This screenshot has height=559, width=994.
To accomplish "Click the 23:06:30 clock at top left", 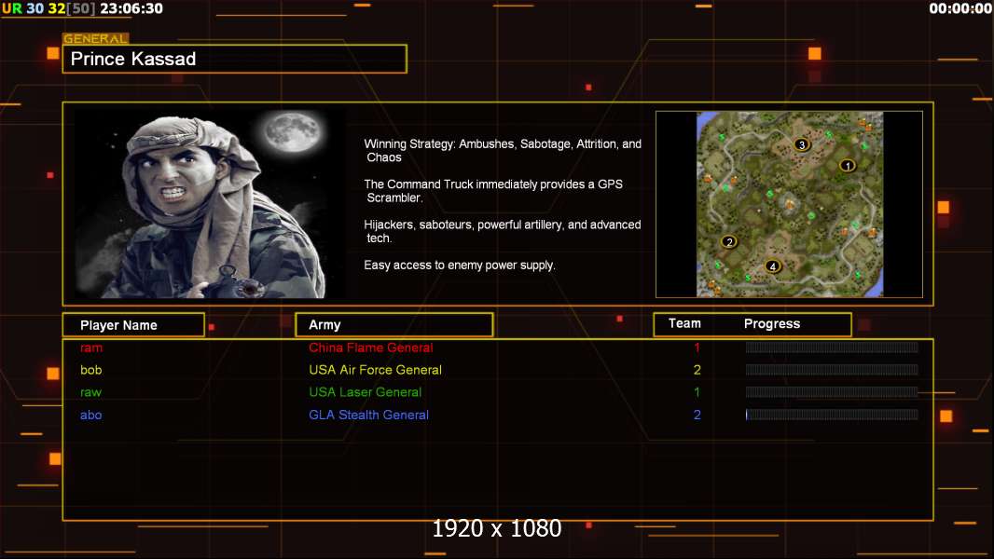I will pos(131,8).
